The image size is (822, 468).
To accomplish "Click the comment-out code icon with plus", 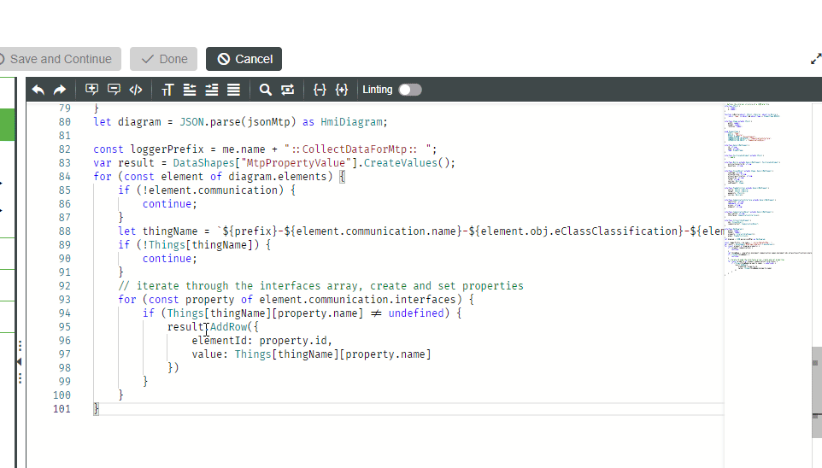I will click(x=91, y=90).
